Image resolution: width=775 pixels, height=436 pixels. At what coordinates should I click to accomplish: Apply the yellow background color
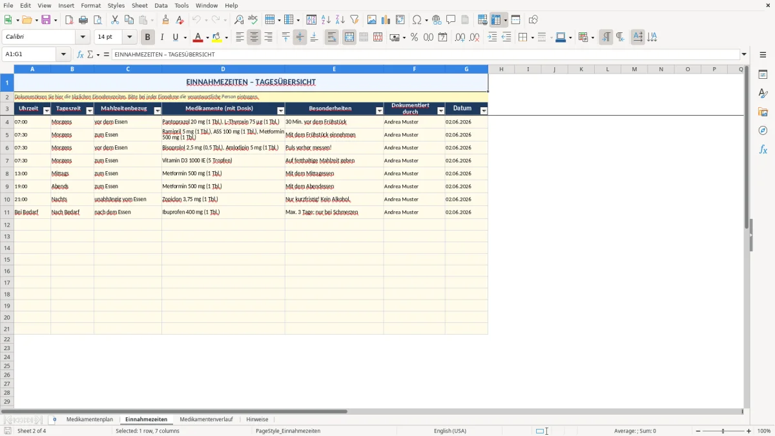(216, 37)
